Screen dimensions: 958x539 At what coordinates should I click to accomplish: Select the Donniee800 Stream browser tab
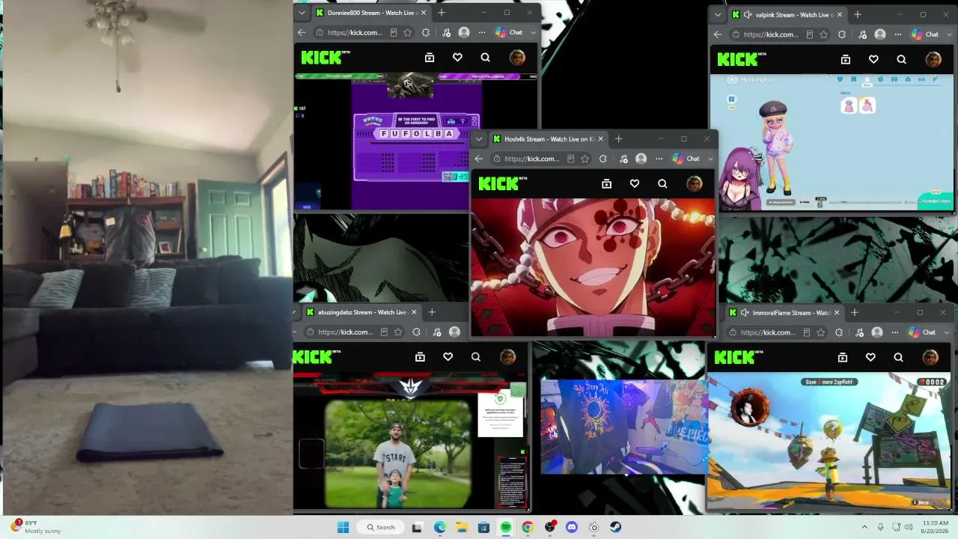click(371, 13)
